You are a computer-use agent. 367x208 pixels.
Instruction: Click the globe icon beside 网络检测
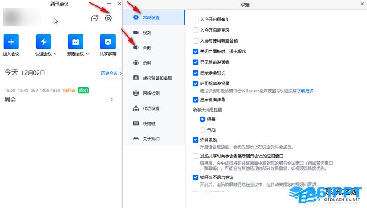coord(136,93)
